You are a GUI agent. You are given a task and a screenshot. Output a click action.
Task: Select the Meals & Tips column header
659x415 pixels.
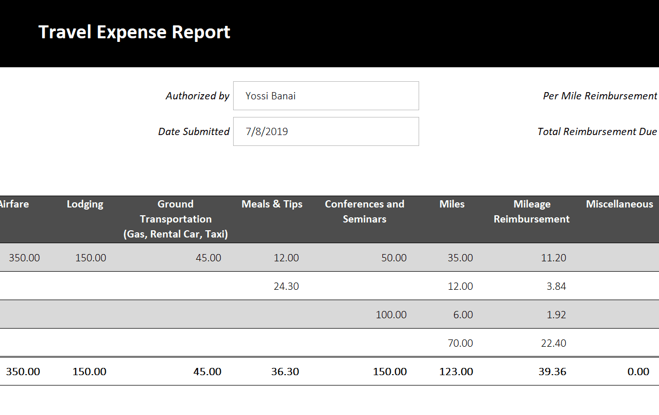pos(272,204)
